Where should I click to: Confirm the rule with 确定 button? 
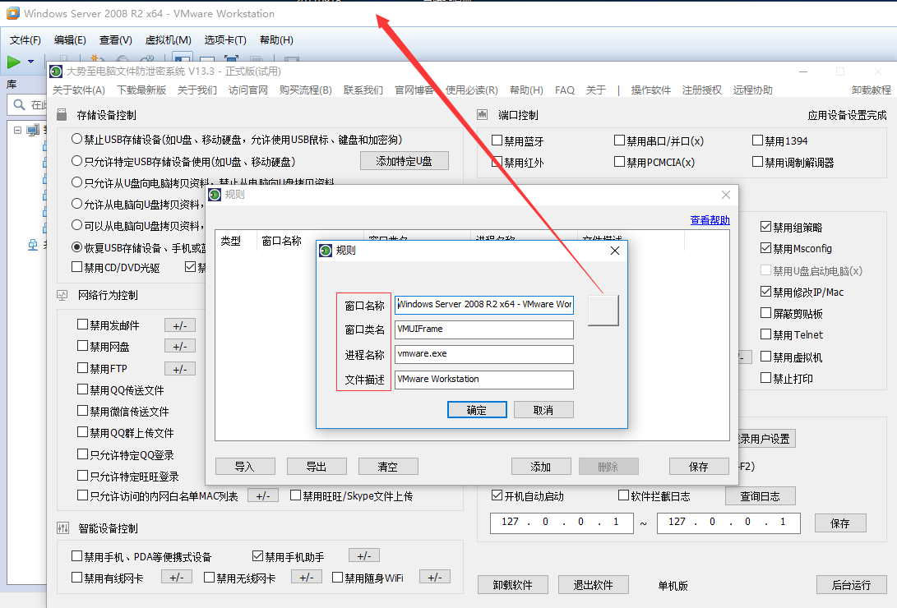point(476,410)
